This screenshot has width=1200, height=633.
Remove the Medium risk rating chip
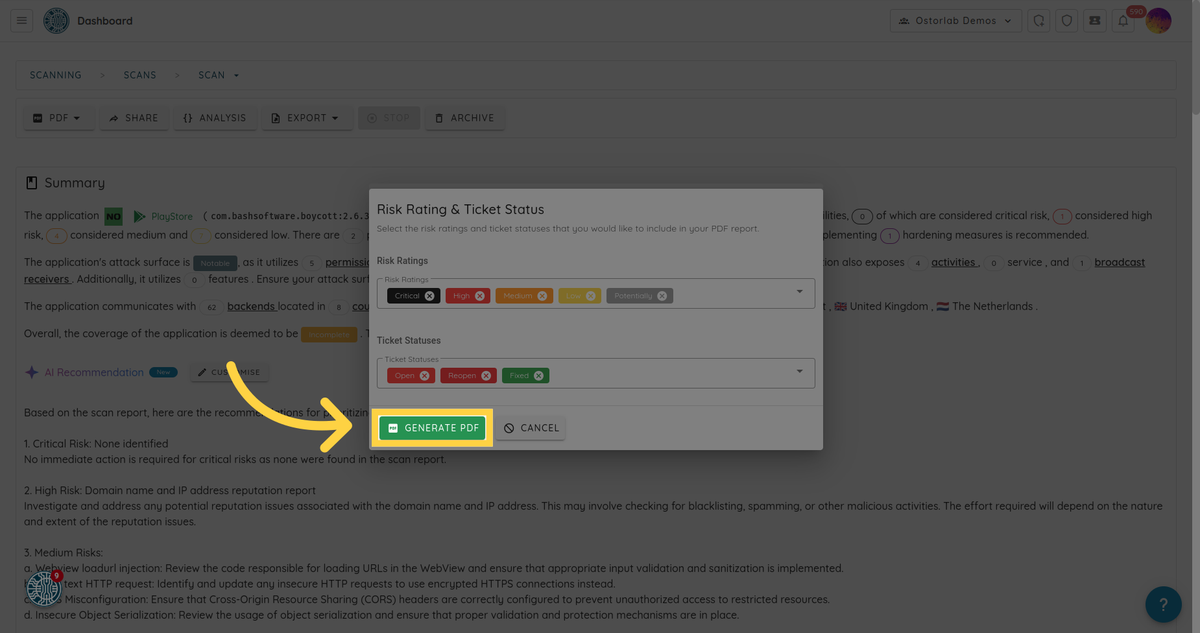pos(542,296)
